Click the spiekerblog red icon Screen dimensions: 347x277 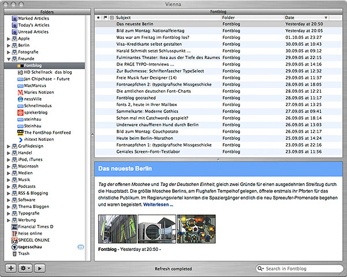click(20, 112)
